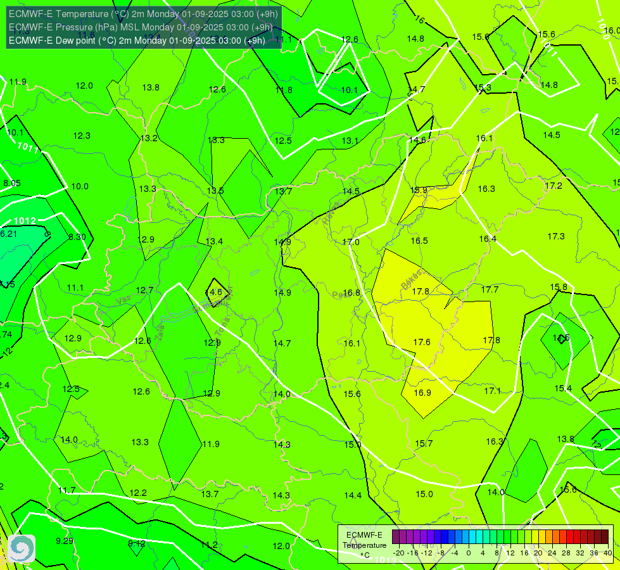
Task: Click the dark purple -20 legend swatch
Action: (395, 537)
